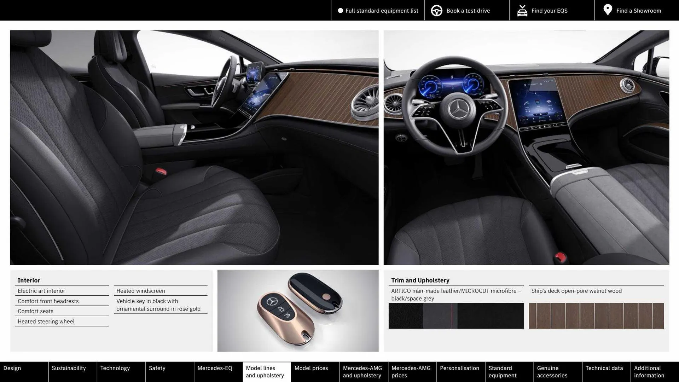Click the black/space grey upholstery swatch
This screenshot has height=382, width=679.
coord(456,316)
